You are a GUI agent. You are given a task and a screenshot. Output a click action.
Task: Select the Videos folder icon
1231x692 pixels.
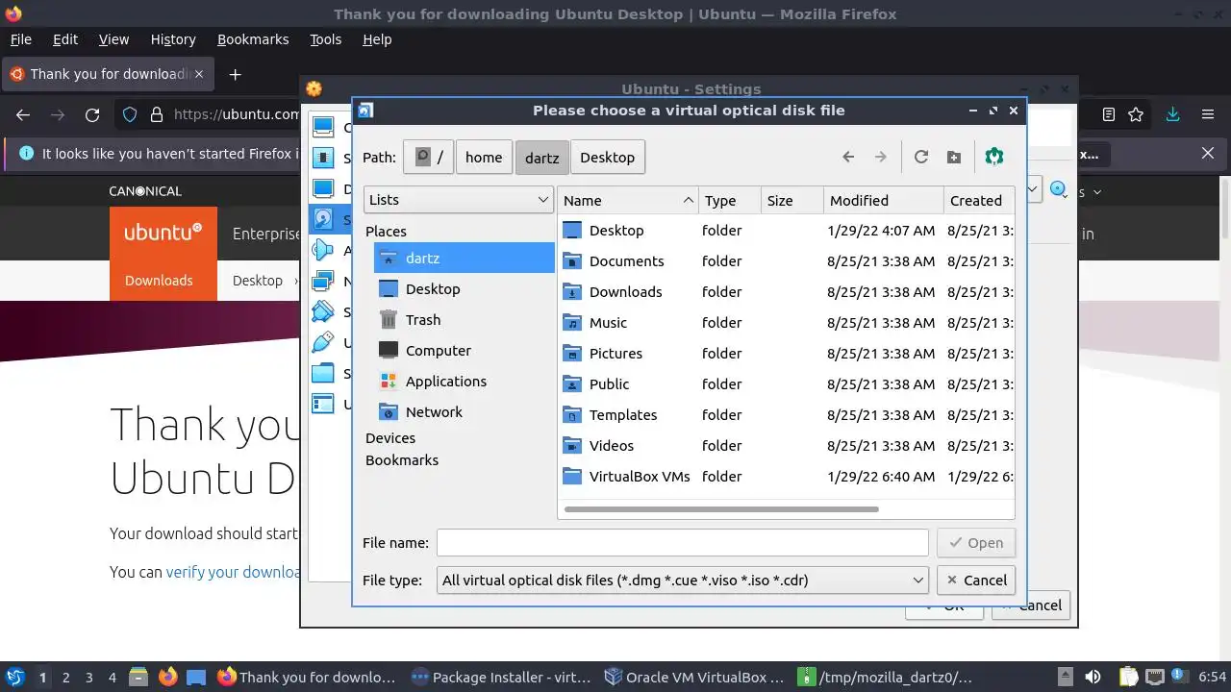pos(572,446)
